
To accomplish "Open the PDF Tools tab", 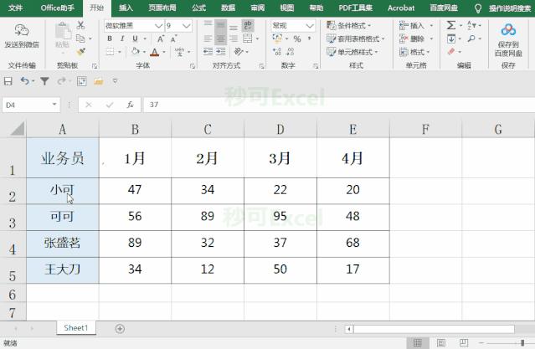I will point(355,8).
